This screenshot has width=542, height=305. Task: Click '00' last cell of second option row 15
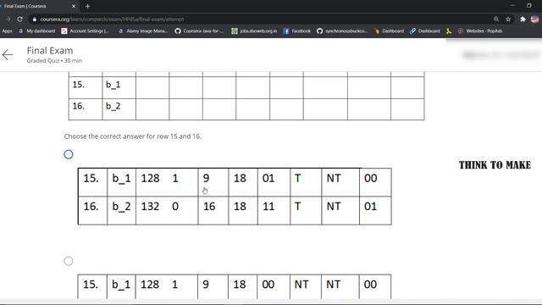click(370, 285)
